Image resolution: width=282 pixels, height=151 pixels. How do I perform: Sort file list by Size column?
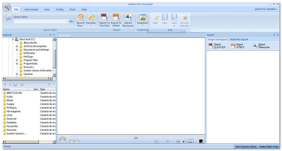(x=33, y=89)
